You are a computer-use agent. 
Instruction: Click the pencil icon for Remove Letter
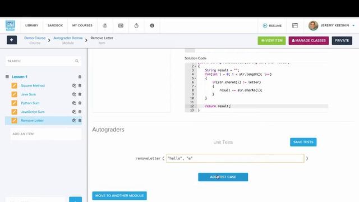click(x=14, y=121)
